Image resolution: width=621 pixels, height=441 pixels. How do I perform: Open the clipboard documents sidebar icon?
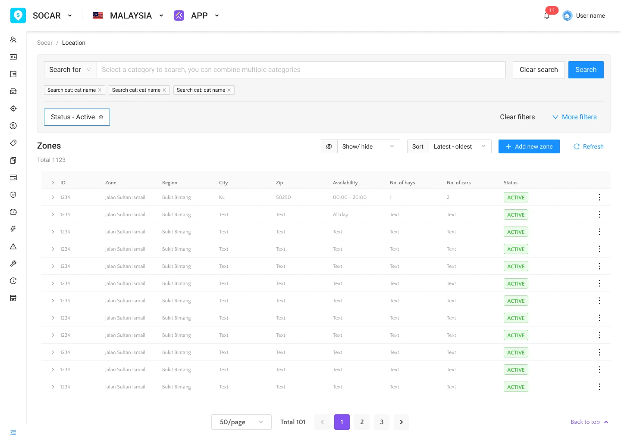[13, 160]
